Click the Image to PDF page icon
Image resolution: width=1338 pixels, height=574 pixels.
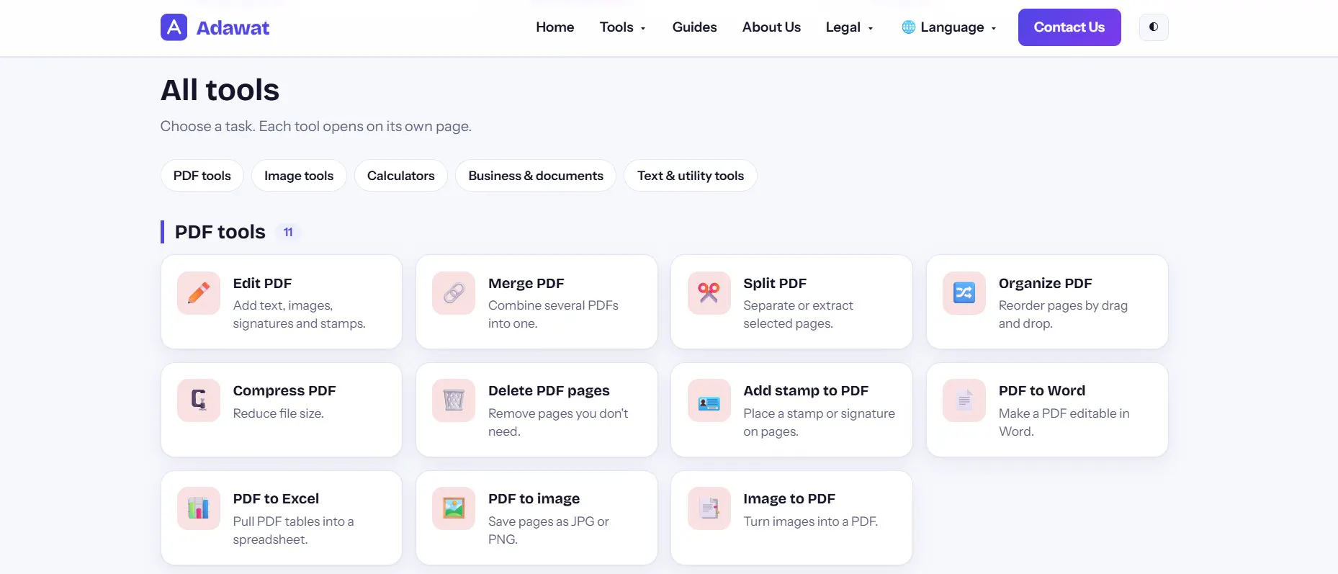[709, 508]
